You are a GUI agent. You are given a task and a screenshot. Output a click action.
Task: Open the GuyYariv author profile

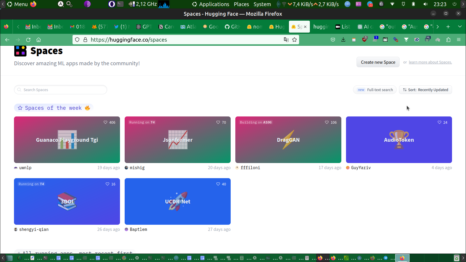[361, 168]
